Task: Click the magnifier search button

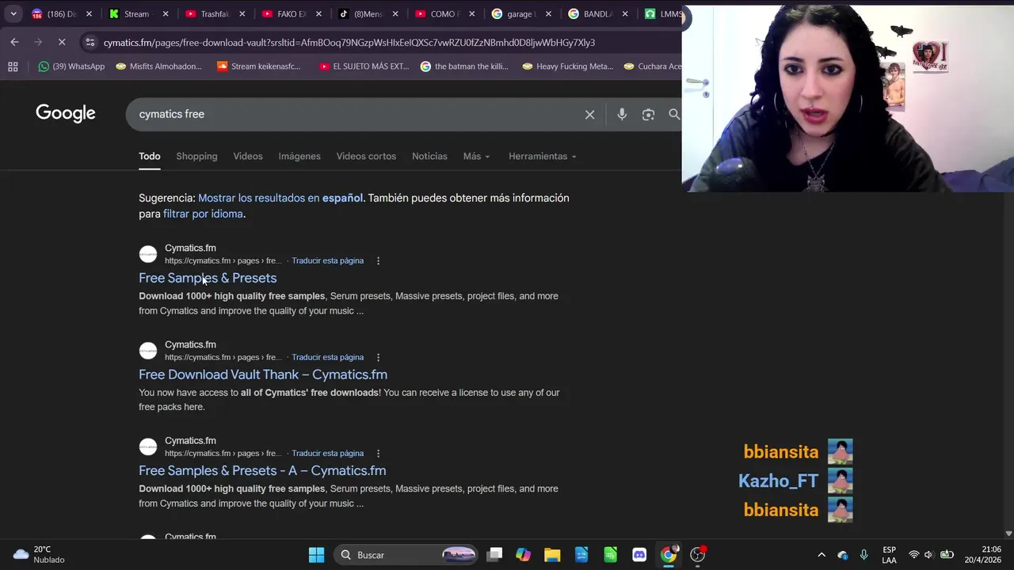Action: (x=674, y=115)
